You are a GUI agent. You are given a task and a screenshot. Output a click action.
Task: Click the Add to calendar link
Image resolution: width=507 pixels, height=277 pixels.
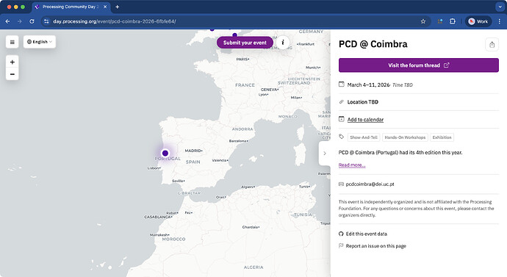(x=365, y=120)
